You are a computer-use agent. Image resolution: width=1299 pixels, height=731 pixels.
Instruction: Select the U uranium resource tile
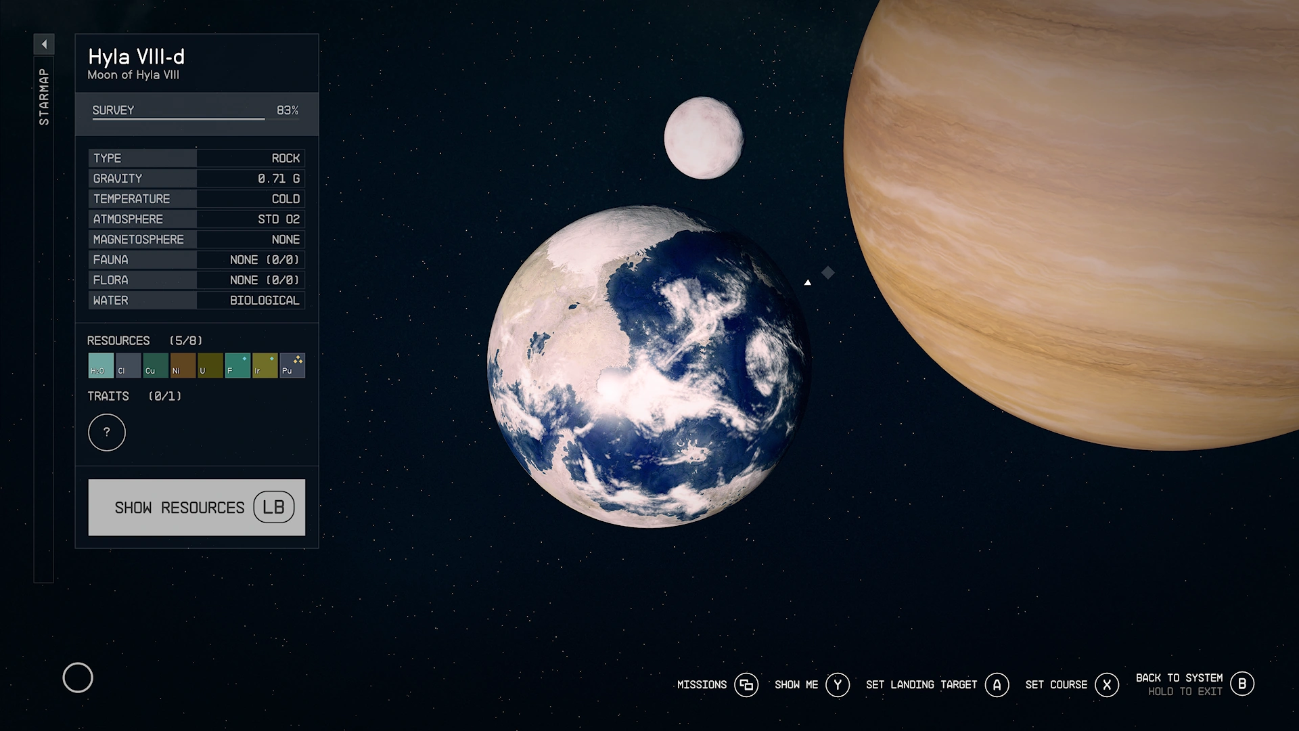(x=210, y=365)
